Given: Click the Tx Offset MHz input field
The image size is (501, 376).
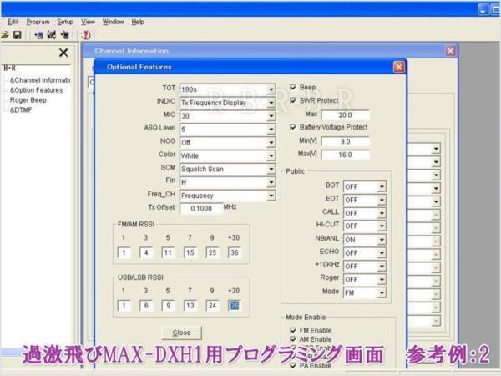Looking at the screenshot, I should [200, 209].
